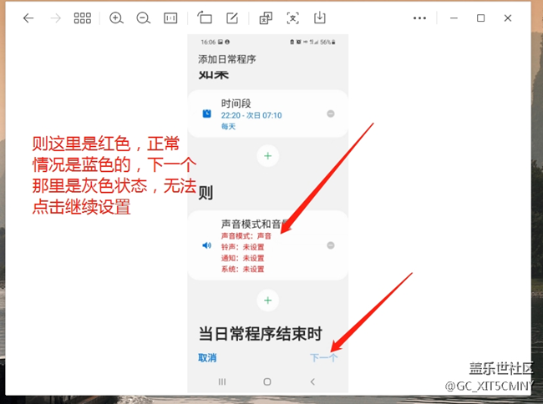This screenshot has width=543, height=404.
Task: Open the 铃声: 未设置 setting line
Action: point(243,247)
